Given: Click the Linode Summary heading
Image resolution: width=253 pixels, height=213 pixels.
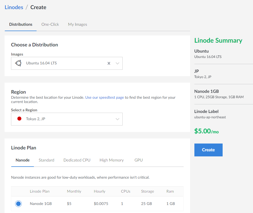Looking at the screenshot, I should (218, 41).
